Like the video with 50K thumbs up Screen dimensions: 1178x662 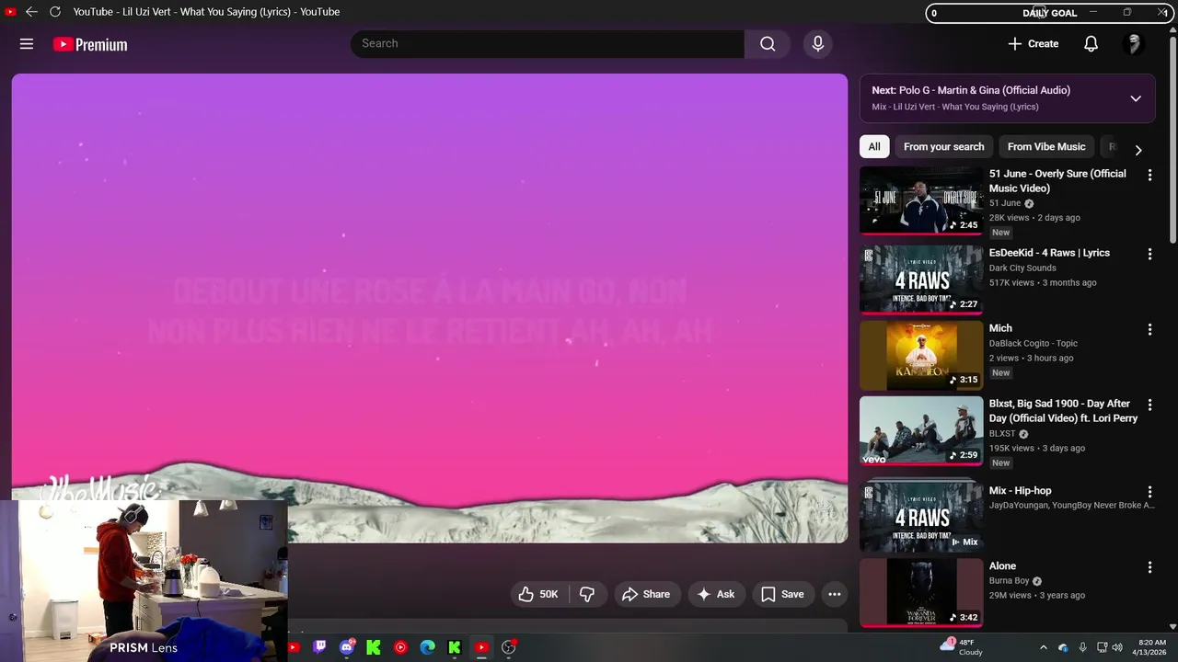pos(539,594)
